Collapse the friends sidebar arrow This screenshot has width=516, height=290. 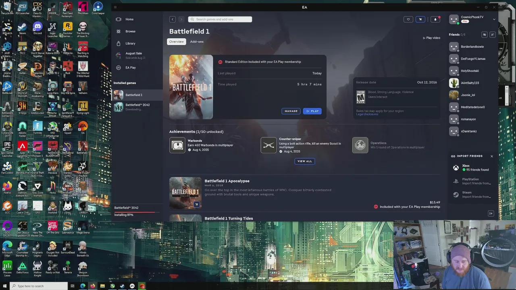[491, 213]
